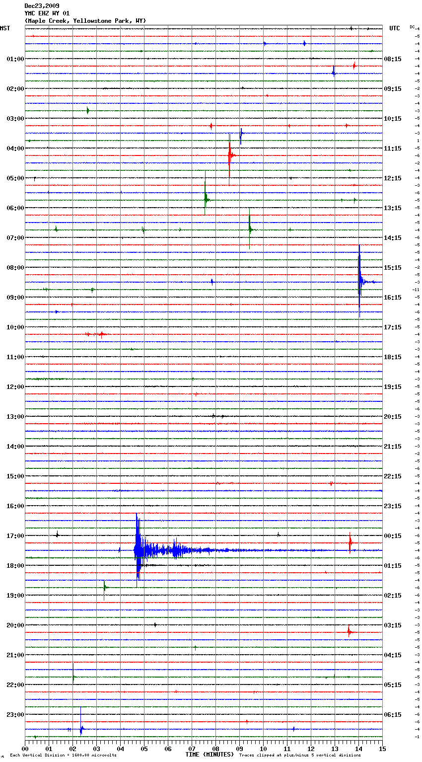This screenshot has width=422, height=762.
Task: Click the 16:15 UTC time label
Action: click(x=393, y=298)
